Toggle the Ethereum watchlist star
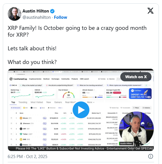This screenshot has height=164, width=162. pos(11,123)
